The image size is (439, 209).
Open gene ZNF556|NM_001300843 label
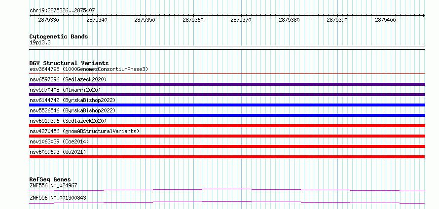tap(58, 198)
